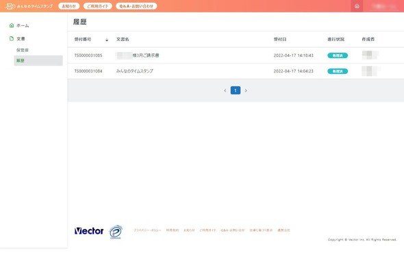Image resolution: width=404 pixels, height=268 pixels.
Task: Click the Copyright Vector Inc. text
Action: pos(362,240)
